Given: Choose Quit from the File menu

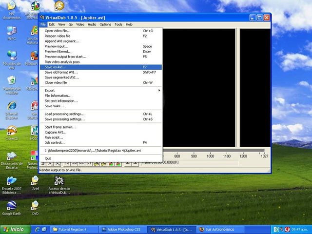Looking at the screenshot, I should (48, 158).
